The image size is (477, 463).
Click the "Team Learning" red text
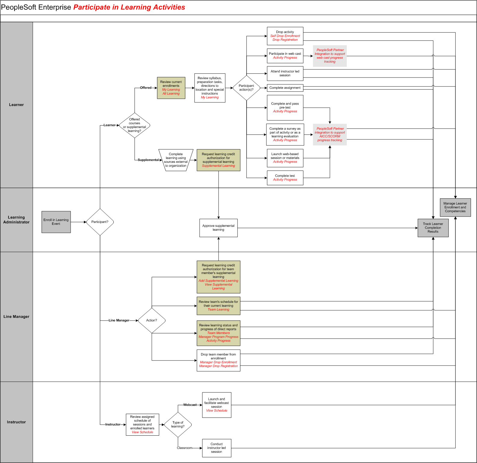[219, 310]
